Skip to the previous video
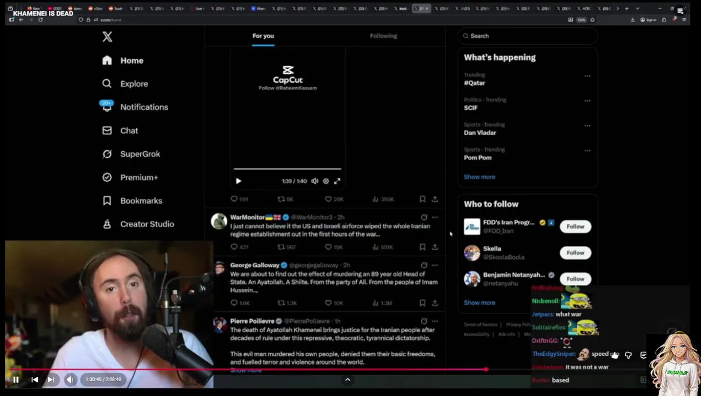The image size is (701, 396). point(35,380)
